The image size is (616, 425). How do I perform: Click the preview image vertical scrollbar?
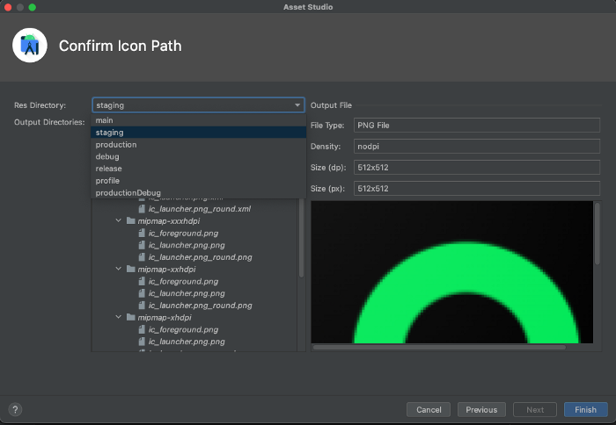598,234
